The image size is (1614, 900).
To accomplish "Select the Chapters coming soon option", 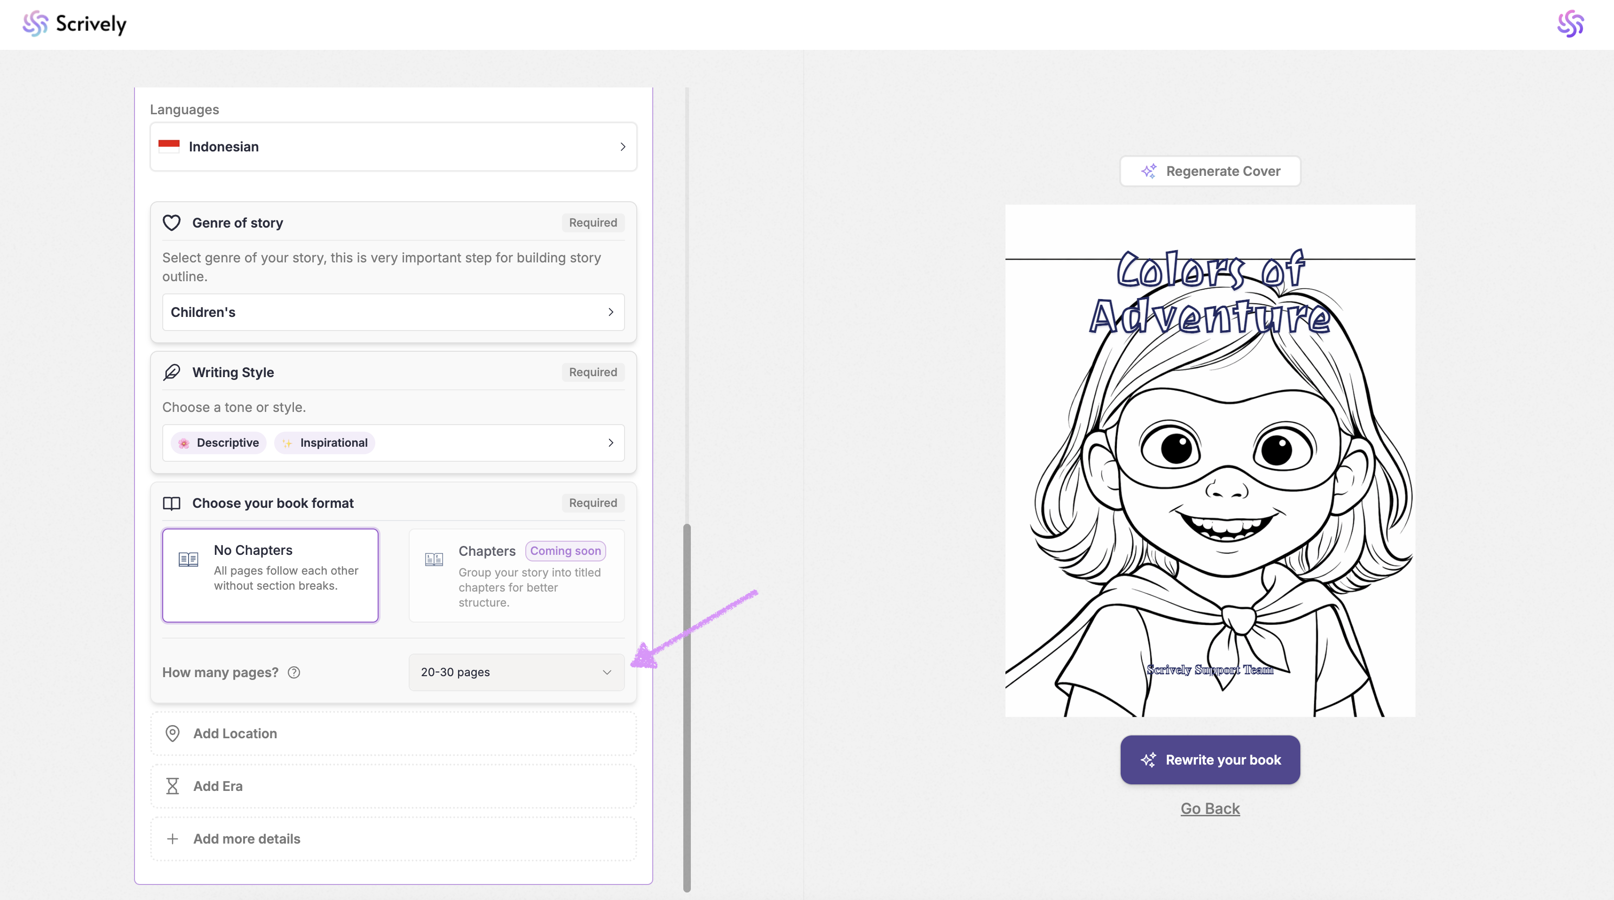I will pos(516,575).
